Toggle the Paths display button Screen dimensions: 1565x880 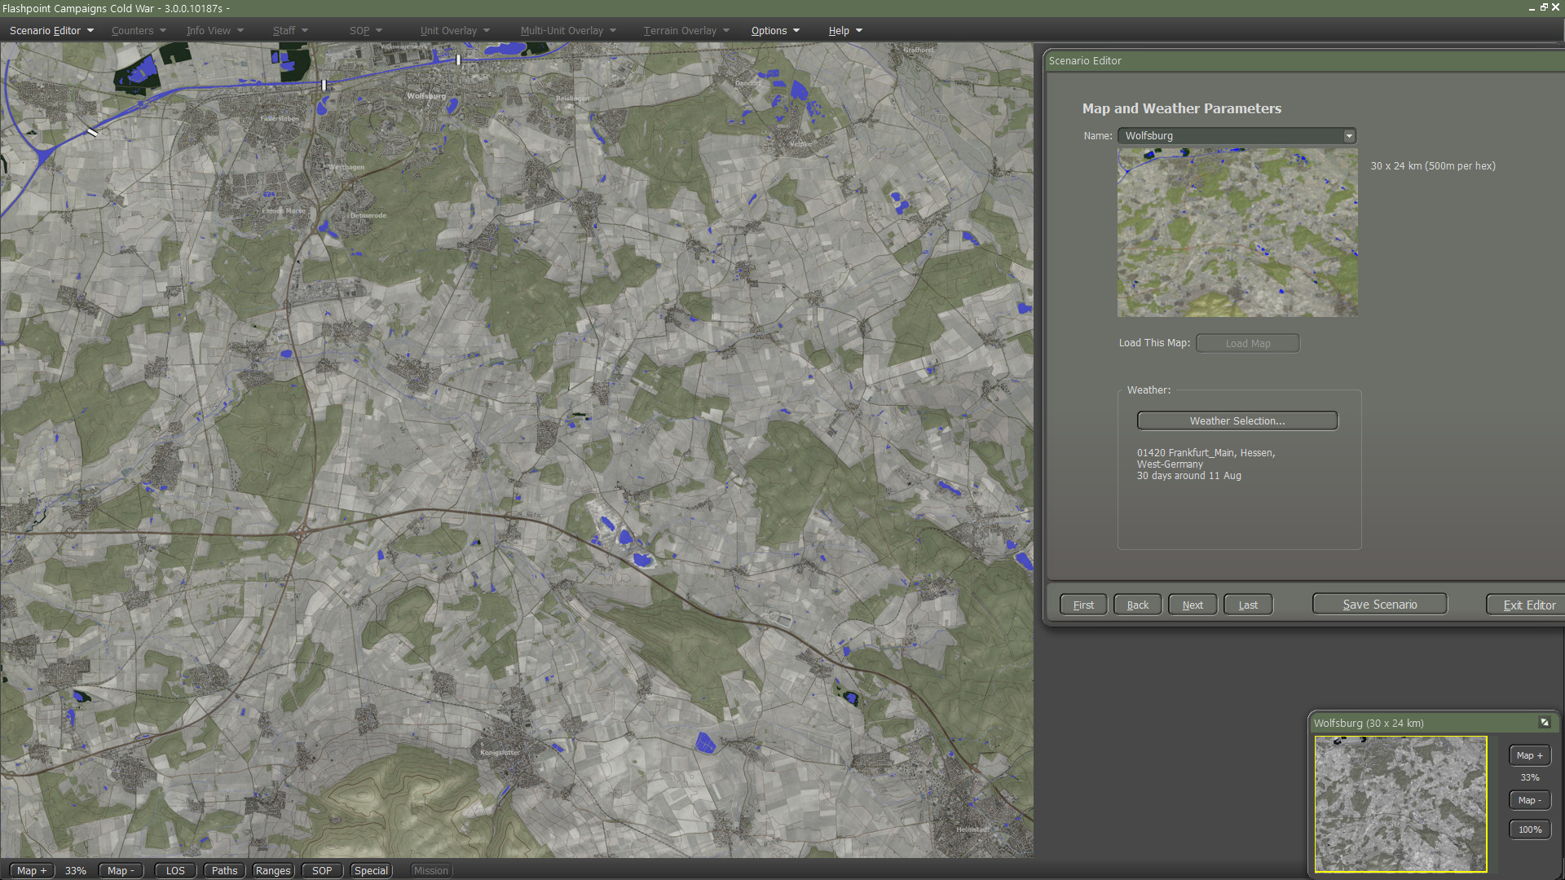[x=224, y=870]
